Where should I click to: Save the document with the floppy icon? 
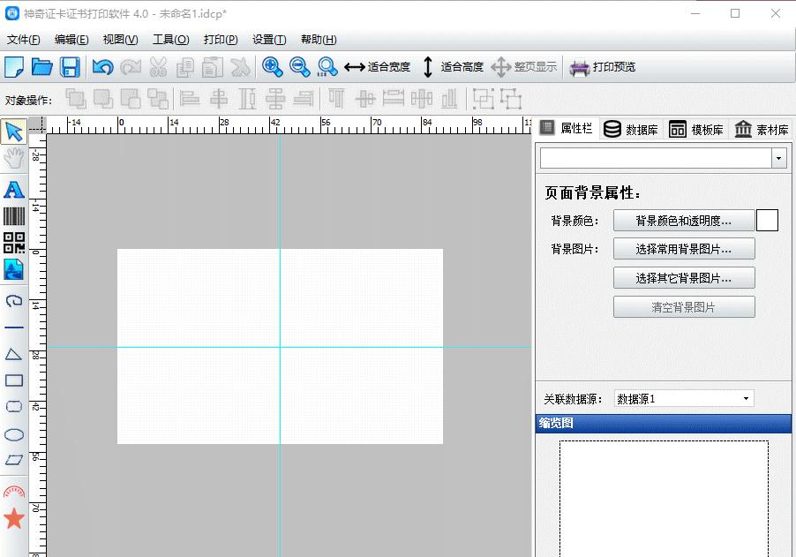coord(70,67)
